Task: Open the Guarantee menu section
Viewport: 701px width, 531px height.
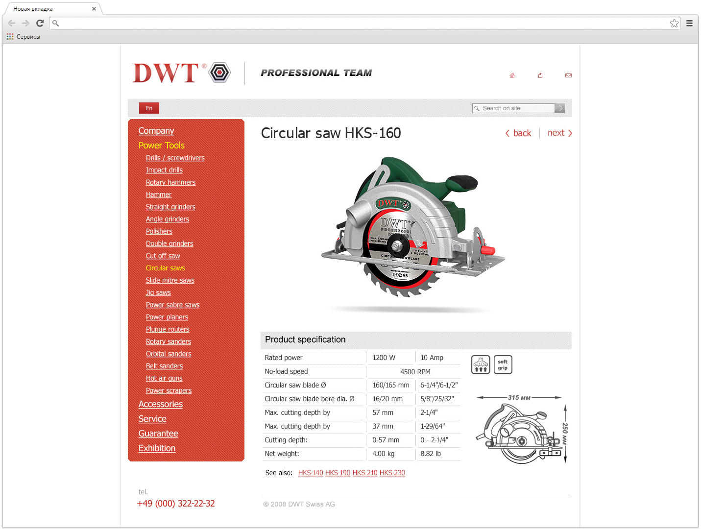Action: pyautogui.click(x=158, y=434)
